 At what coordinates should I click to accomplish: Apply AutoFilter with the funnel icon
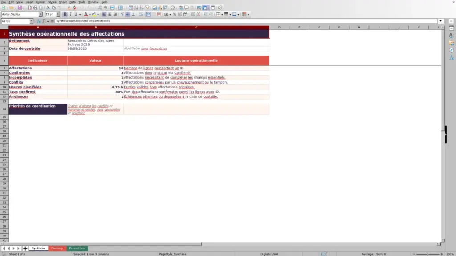[147, 8]
